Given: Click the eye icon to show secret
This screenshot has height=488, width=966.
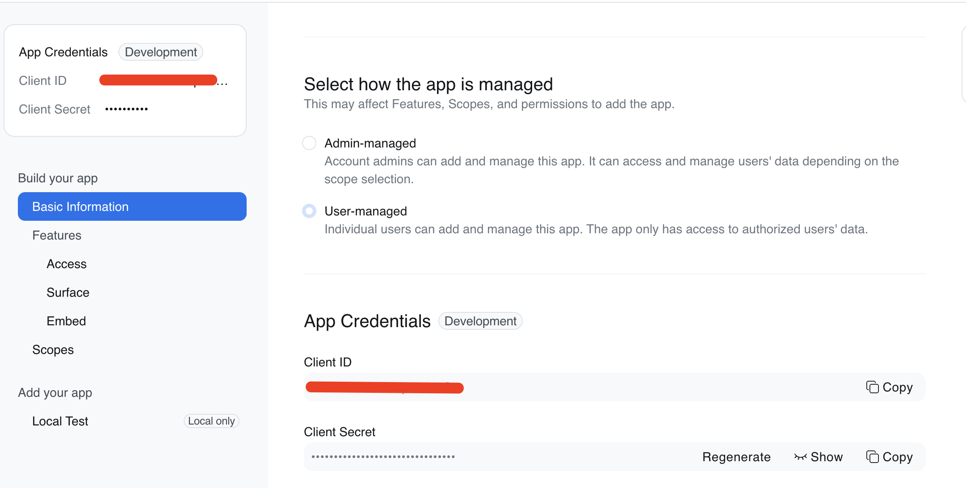Looking at the screenshot, I should point(800,457).
